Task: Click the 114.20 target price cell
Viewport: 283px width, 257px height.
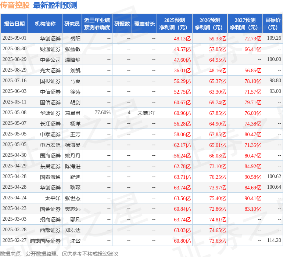Action: click(274, 240)
